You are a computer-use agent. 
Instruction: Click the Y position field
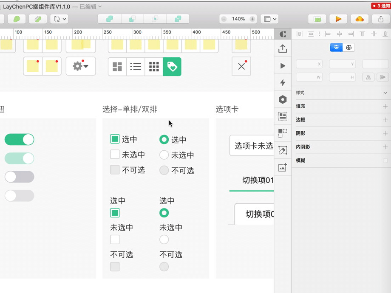click(x=343, y=64)
